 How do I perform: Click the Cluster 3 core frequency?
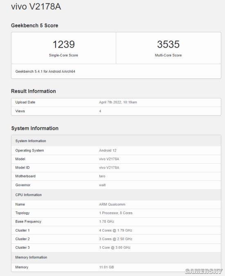tap(115, 247)
